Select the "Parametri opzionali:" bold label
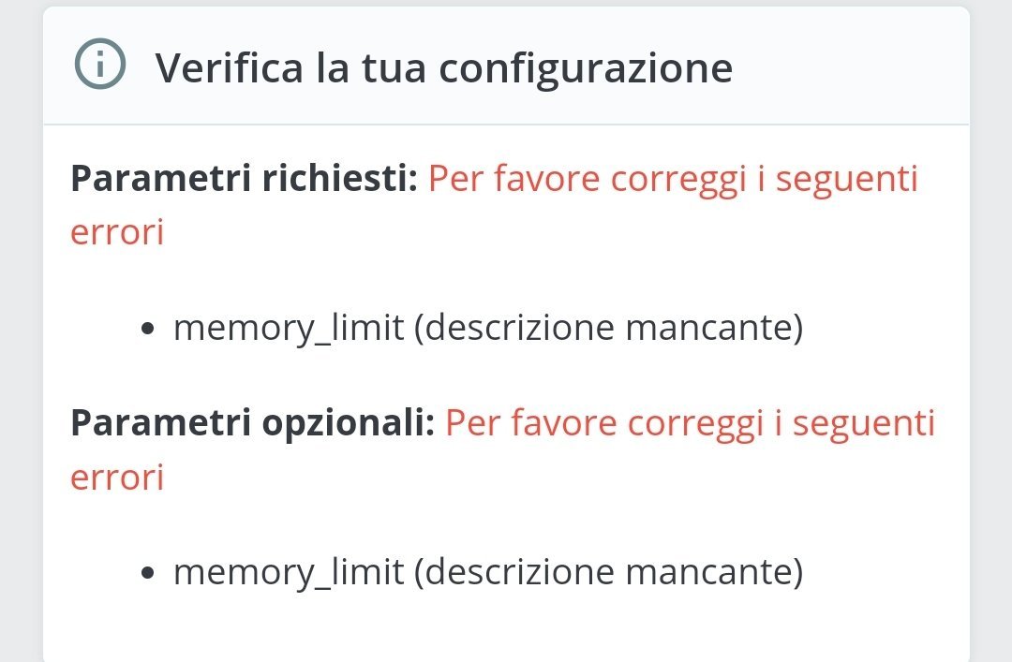The height and width of the screenshot is (662, 1012). point(253,423)
